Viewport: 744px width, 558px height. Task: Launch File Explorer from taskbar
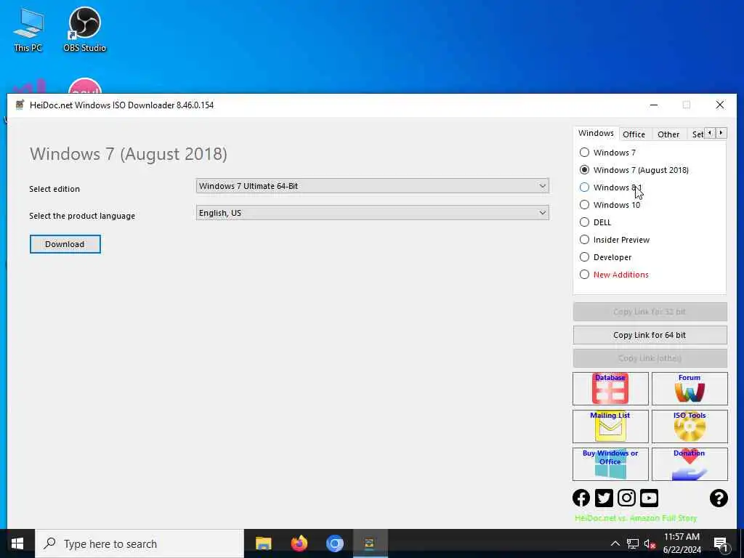pyautogui.click(x=263, y=543)
